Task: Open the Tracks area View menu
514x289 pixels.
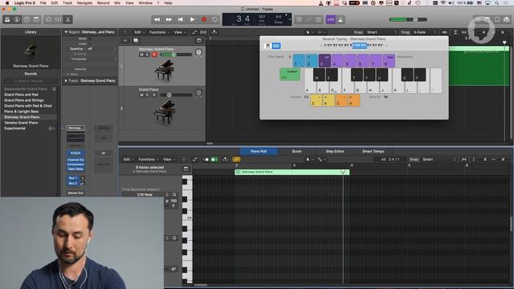Action: coord(179,32)
